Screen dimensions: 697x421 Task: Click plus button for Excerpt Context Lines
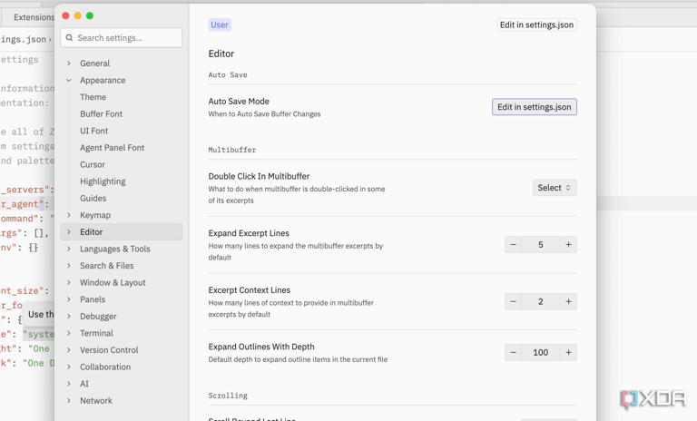click(x=568, y=301)
